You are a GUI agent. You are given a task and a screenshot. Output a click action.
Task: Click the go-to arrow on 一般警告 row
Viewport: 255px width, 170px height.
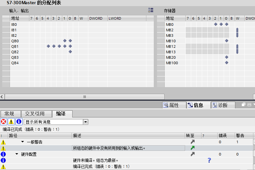[x=192, y=142]
